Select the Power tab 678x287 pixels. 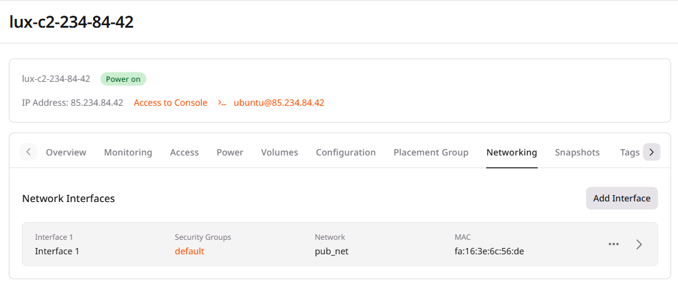point(230,152)
